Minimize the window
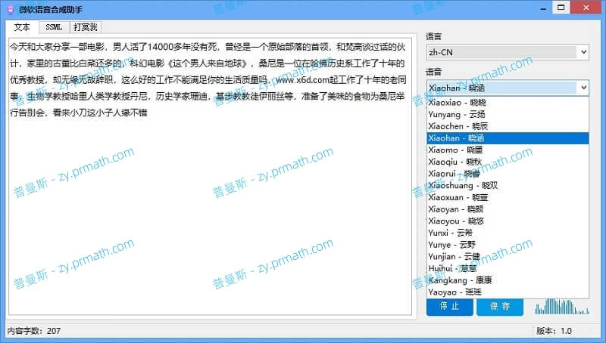606x343 pixels. point(543,8)
